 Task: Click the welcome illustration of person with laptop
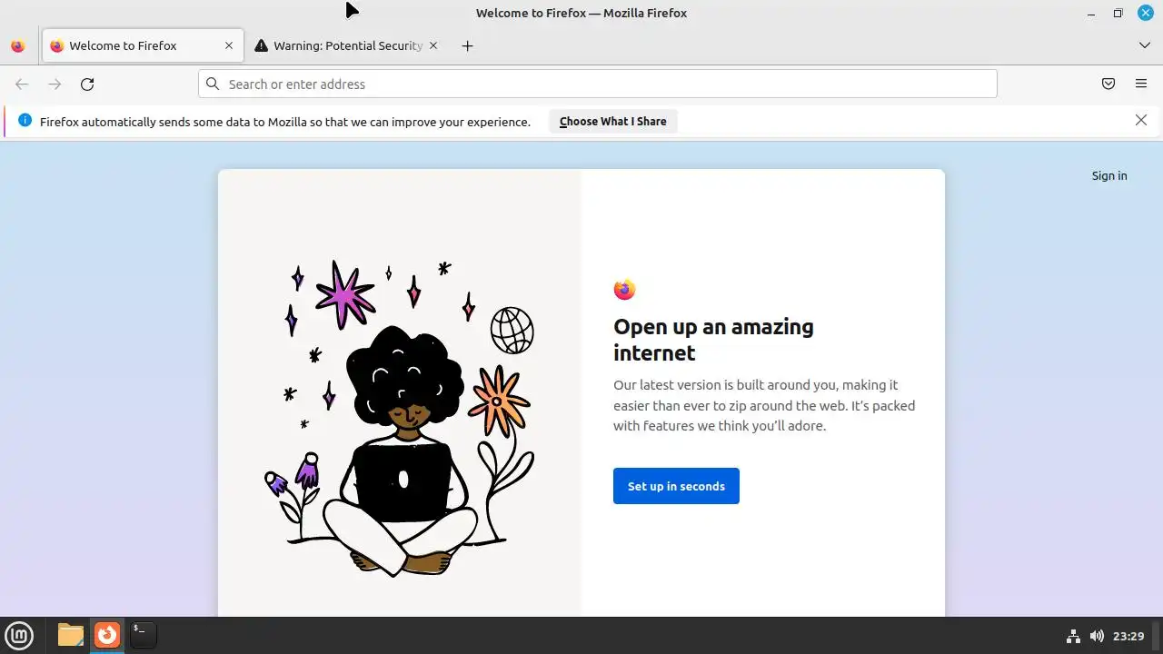[x=399, y=420]
